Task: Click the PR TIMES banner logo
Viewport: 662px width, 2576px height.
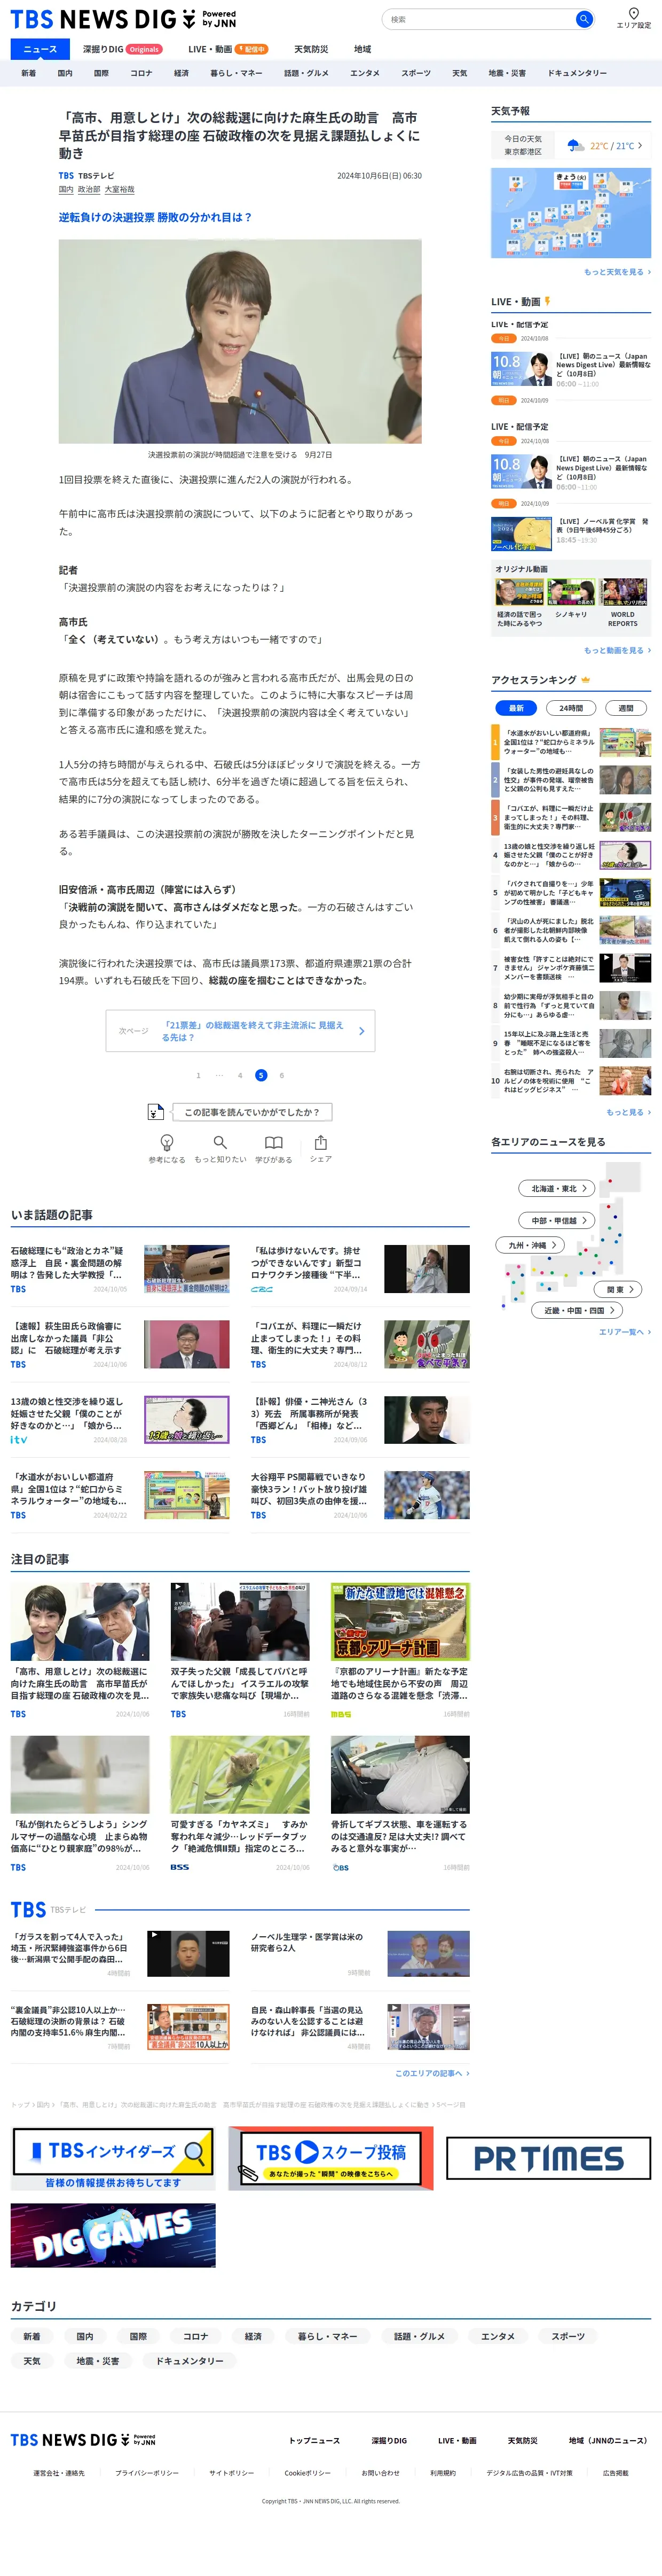Action: [548, 2158]
